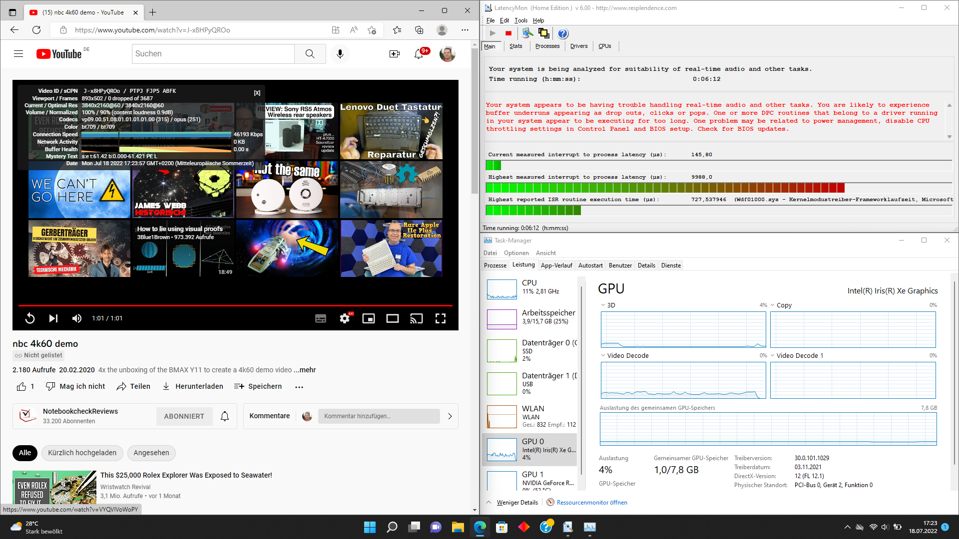This screenshot has width=959, height=539.
Task: Toggle ABONNIERT subscription button
Action: coord(184,416)
